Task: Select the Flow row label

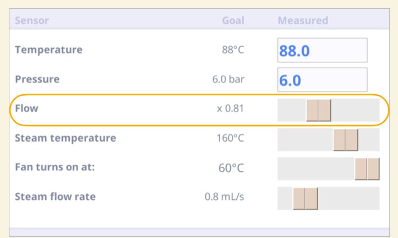Action: [26, 108]
